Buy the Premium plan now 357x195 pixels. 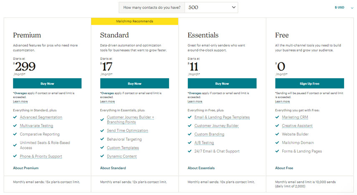point(47,84)
